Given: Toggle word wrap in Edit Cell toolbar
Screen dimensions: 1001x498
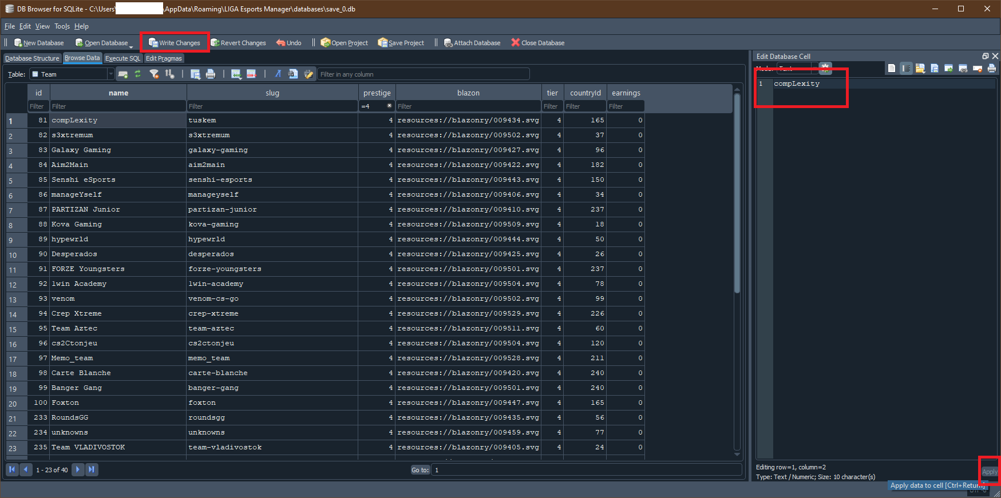Looking at the screenshot, I should pos(906,69).
